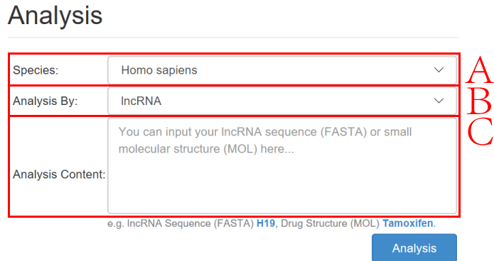Click the FASTA/MOL placeholder text in the textarea
The width and height of the screenshot is (494, 261).
click(x=265, y=140)
